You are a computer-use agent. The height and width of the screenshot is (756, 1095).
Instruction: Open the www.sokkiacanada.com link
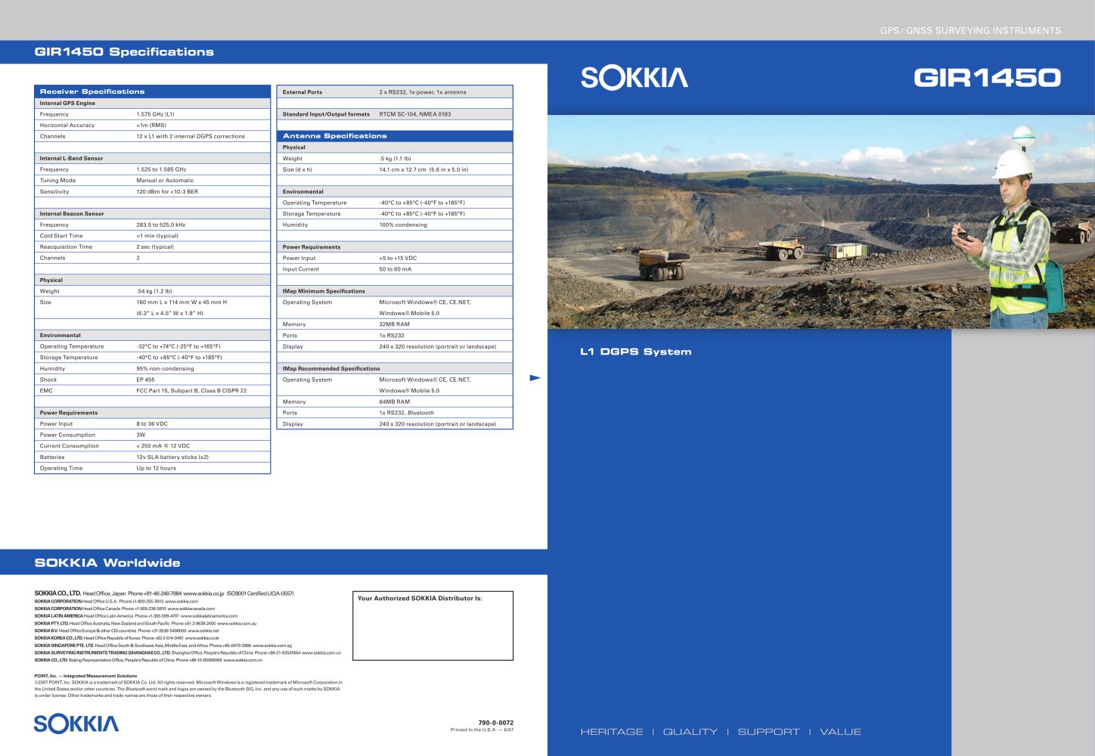pos(191,609)
